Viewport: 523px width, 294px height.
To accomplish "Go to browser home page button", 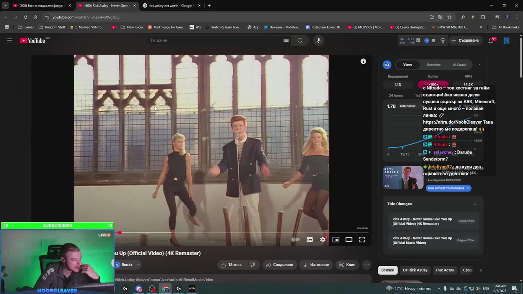I will click(36, 17).
